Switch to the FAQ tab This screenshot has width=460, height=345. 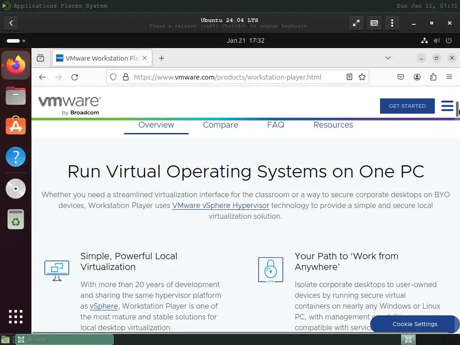pyautogui.click(x=275, y=125)
